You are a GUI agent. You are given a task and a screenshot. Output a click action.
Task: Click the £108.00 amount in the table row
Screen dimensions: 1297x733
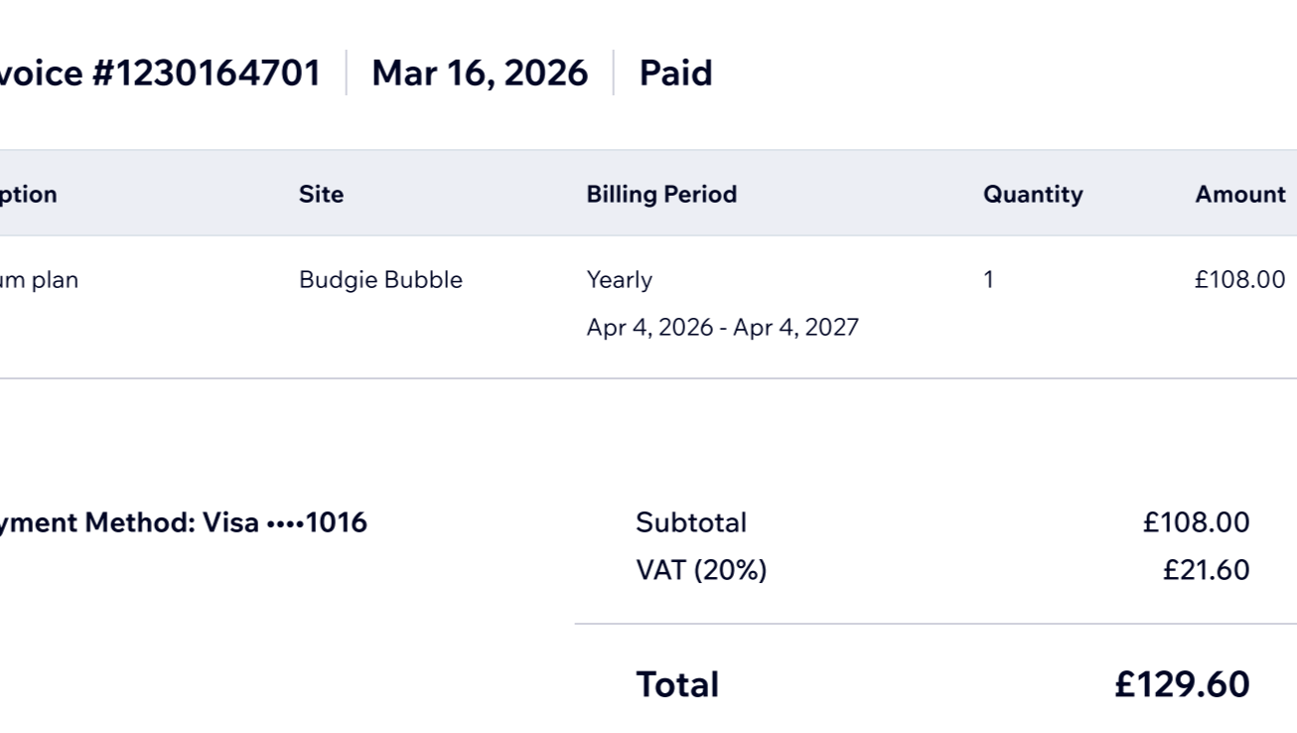[1239, 280]
